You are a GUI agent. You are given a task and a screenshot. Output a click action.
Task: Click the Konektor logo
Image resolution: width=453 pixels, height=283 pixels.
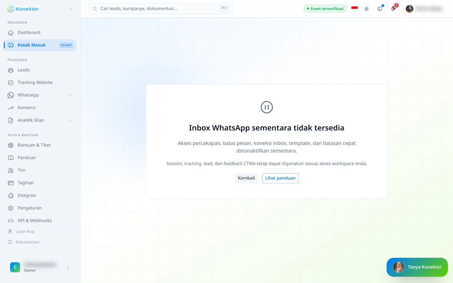(x=23, y=9)
